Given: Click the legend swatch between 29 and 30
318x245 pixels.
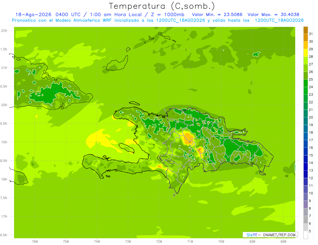Looking at the screenshot, I should point(306,45).
